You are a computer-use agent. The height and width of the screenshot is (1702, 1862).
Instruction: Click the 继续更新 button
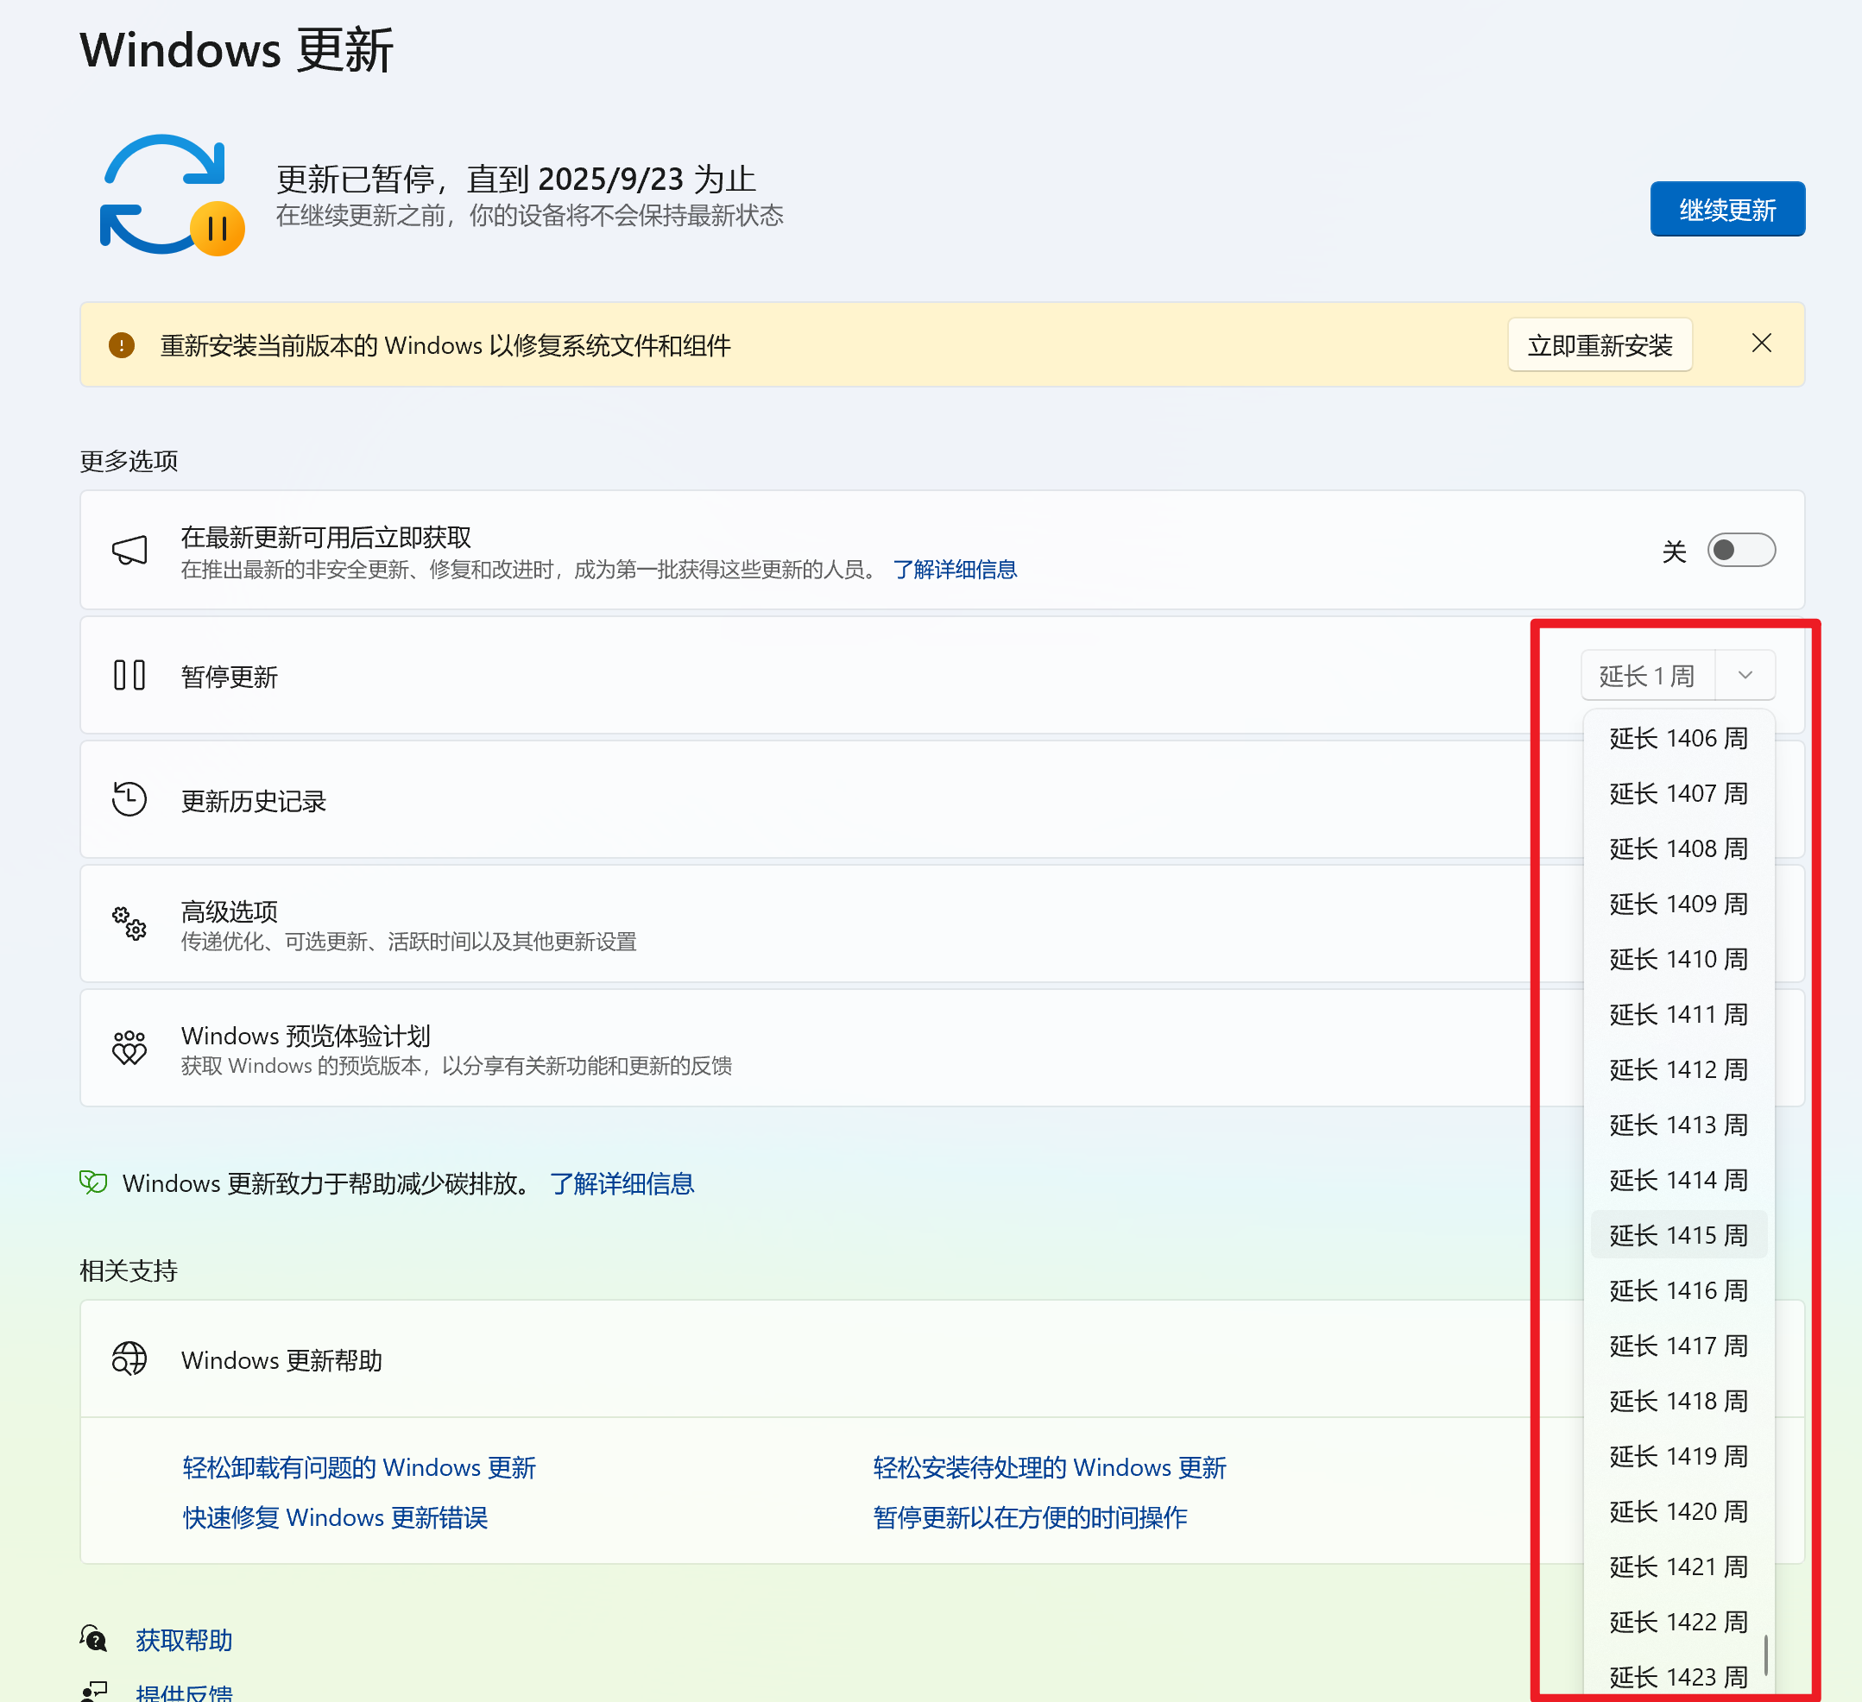tap(1727, 210)
